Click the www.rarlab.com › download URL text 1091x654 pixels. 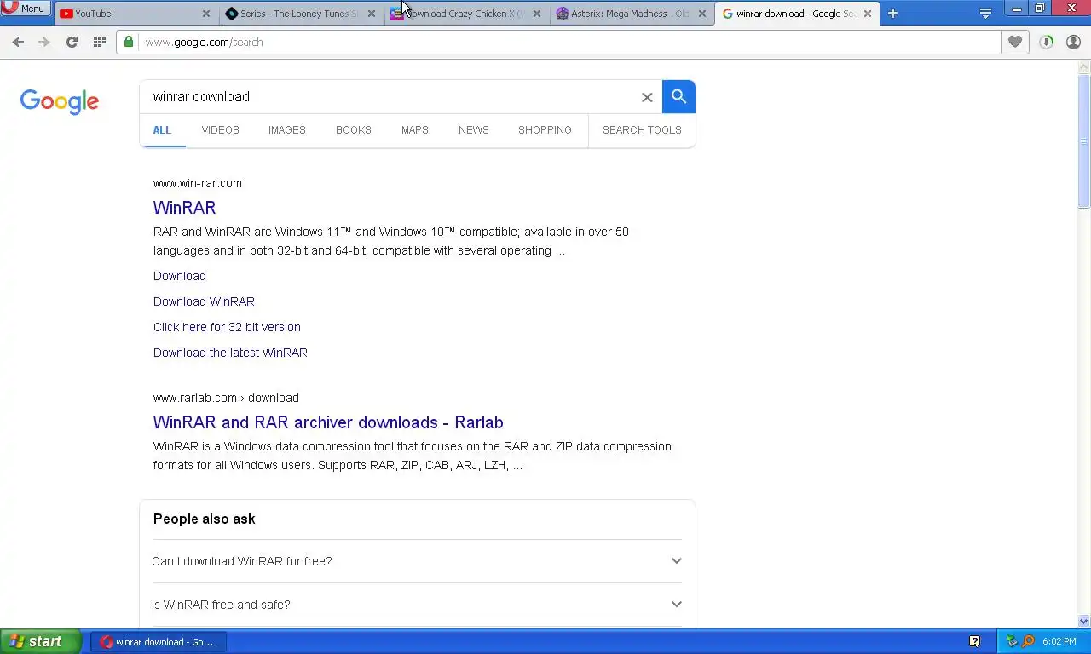pos(226,398)
